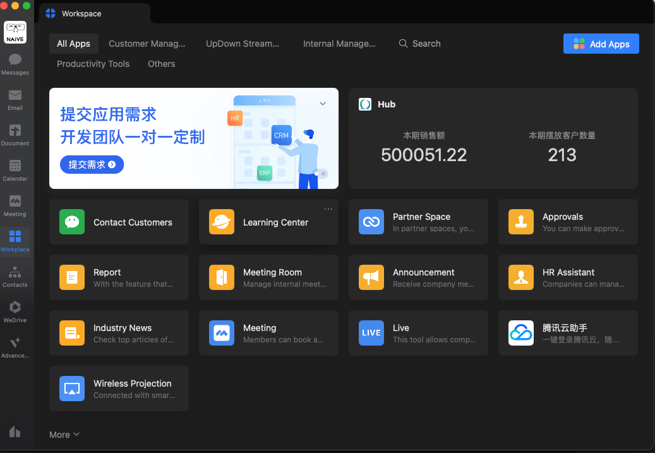Open Advanced features in the sidebar
Image resolution: width=655 pixels, height=453 pixels.
pyautogui.click(x=15, y=347)
